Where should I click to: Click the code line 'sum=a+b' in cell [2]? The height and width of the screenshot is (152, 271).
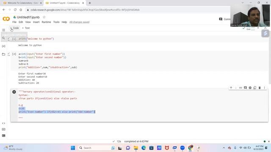click(x=23, y=61)
